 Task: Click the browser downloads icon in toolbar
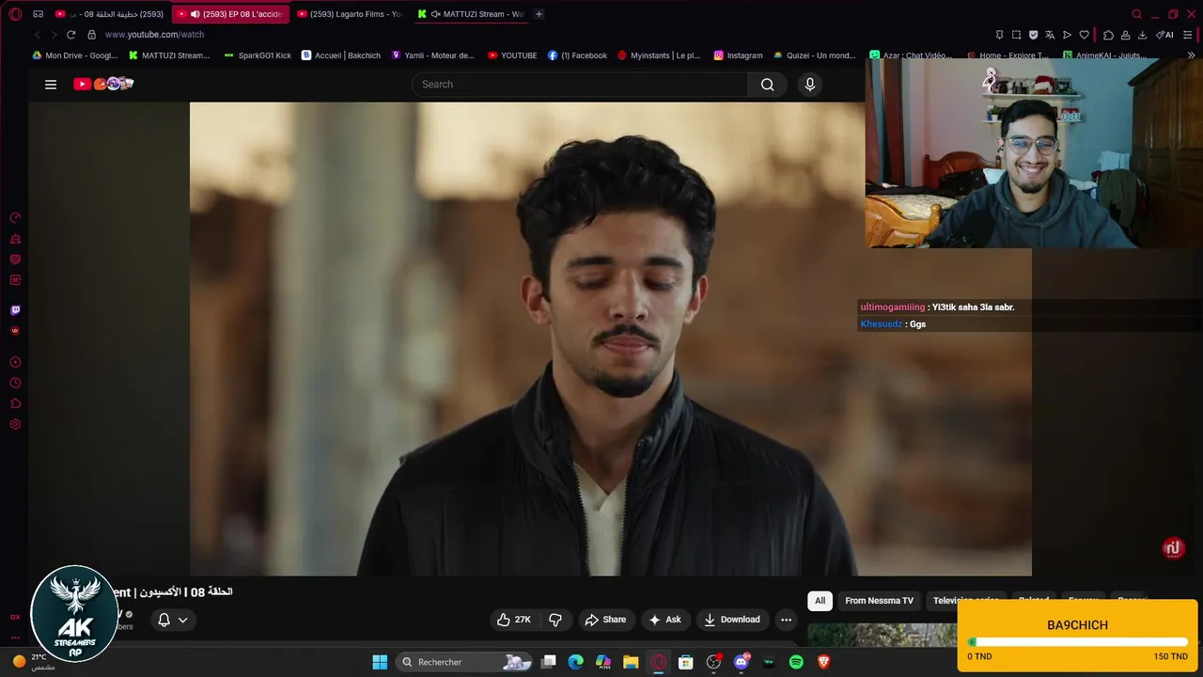click(1142, 35)
